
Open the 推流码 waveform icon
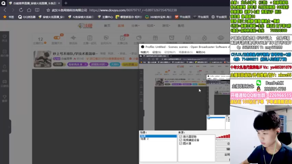pyautogui.click(x=73, y=38)
